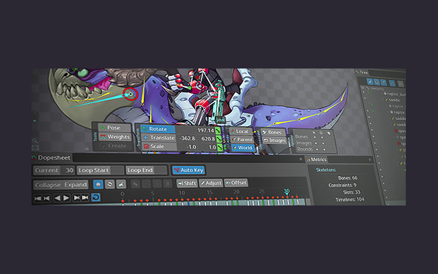The height and width of the screenshot is (274, 438).
Task: Go to the next keyframe
Action: pos(76,198)
